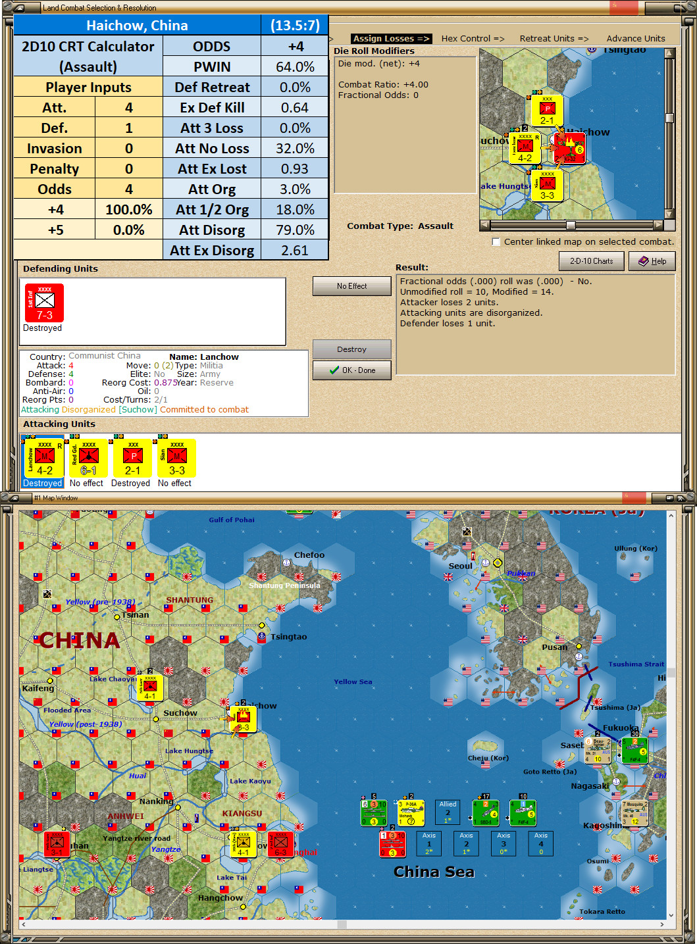The width and height of the screenshot is (697, 944).
Task: Click the main map scroll-down arrow
Action: click(671, 914)
